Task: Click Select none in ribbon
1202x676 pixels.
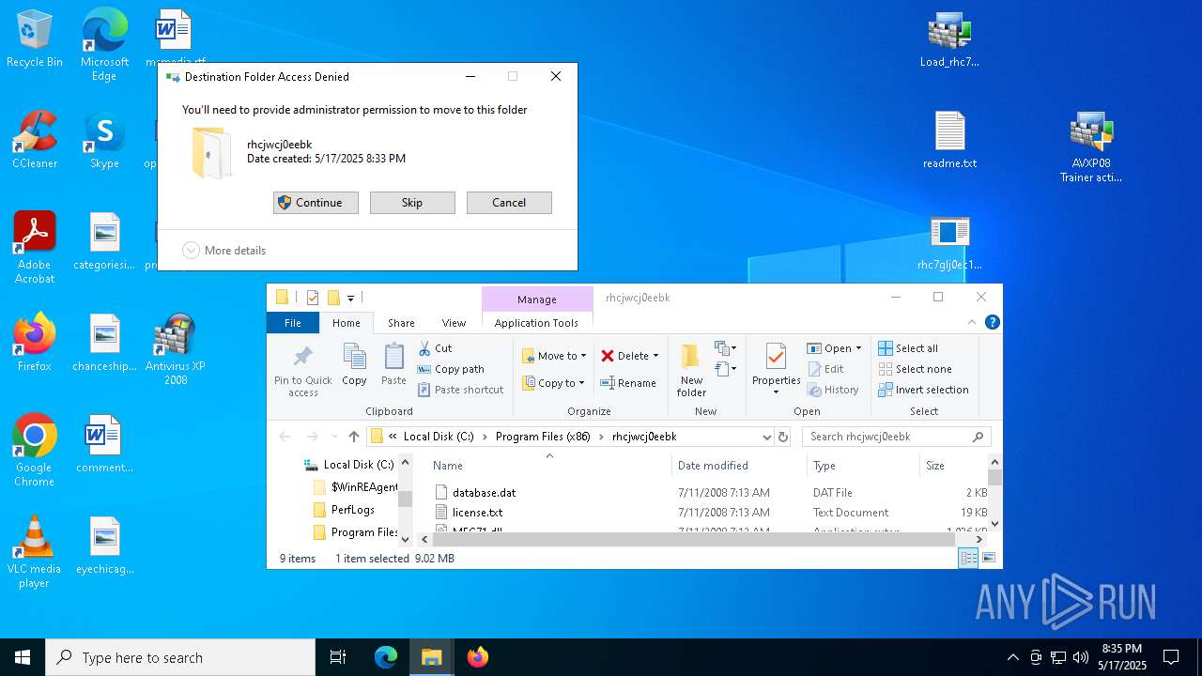Action: point(915,369)
